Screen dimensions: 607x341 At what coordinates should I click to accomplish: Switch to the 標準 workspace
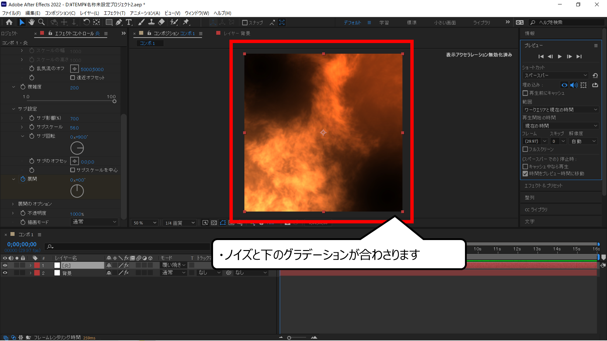pos(412,23)
